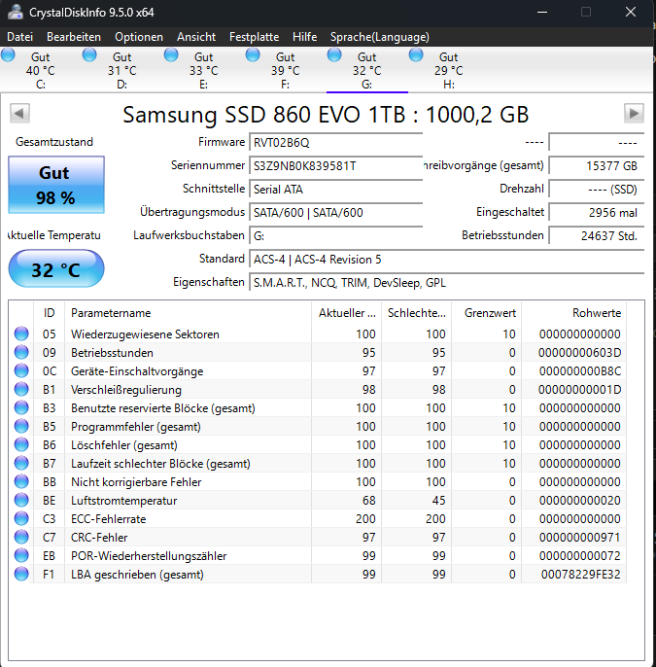Click the Eigenschaften field with S.M.A.R.T., NCQ
Viewport: 656px width, 667px height.
click(x=447, y=283)
